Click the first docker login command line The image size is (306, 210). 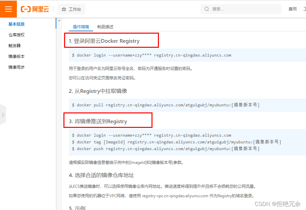[151, 55]
